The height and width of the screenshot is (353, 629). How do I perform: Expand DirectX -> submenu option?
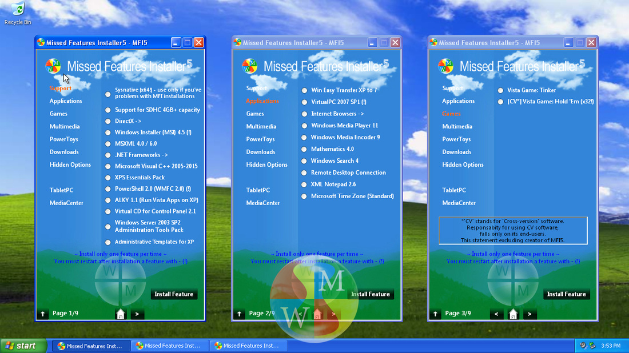pos(108,121)
